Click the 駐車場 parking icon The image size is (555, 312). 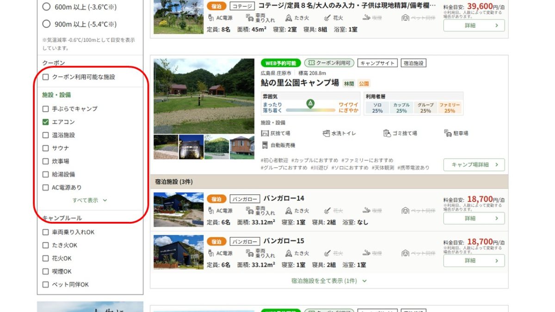(448, 133)
